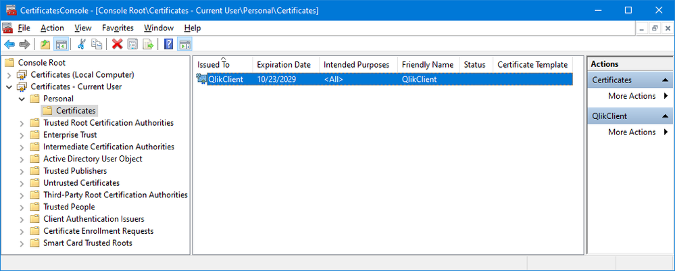Click the toolbox icon beside the File menu

(7, 28)
